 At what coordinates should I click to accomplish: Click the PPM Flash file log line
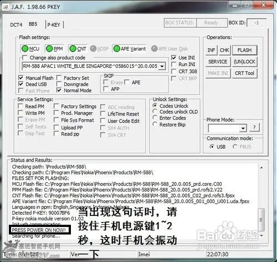[x=117, y=190]
